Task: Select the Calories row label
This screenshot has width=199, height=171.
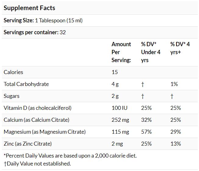Action: pos(13,72)
